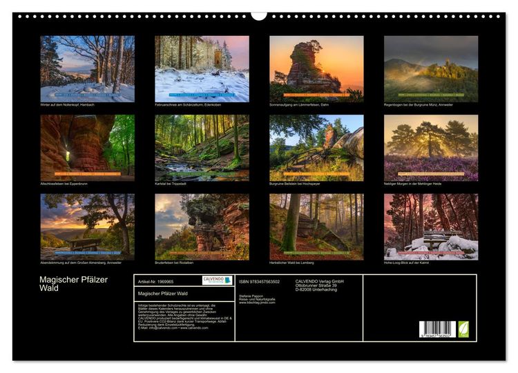Click 'ISBN 9783457563502' text
518x373 pixels.
coord(259,282)
